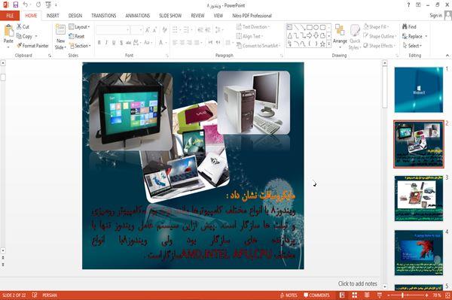Select slide 3 thumbnail
Image resolution: width=452 pixels, height=300 pixels.
tap(419, 198)
